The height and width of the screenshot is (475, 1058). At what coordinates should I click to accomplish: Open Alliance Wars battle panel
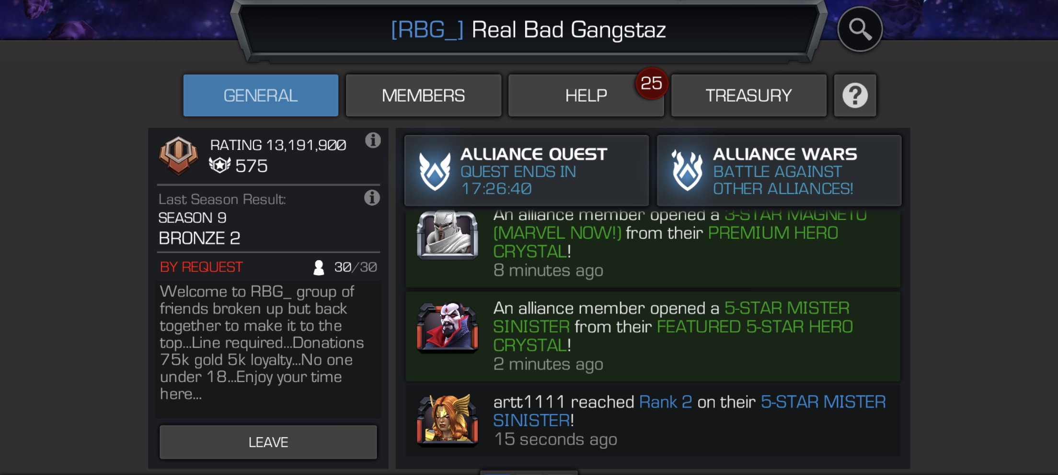(x=779, y=171)
